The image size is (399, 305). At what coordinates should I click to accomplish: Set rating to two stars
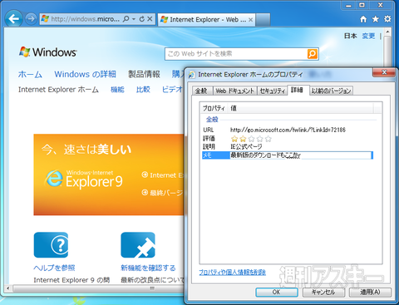[243, 139]
